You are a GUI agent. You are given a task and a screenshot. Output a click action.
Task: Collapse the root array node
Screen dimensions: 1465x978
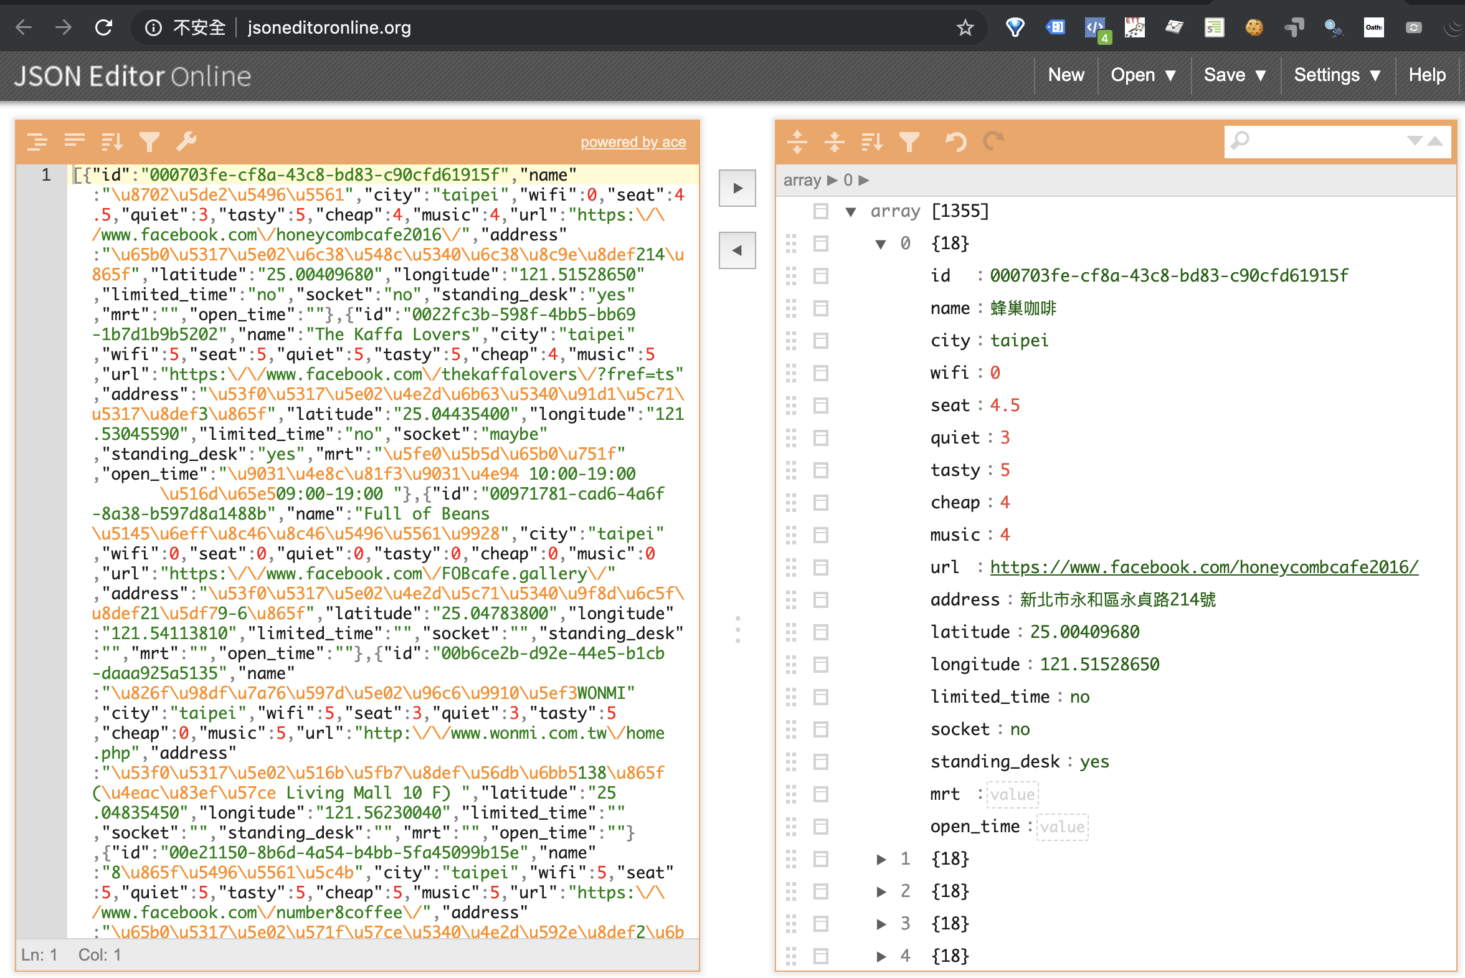pyautogui.click(x=851, y=211)
